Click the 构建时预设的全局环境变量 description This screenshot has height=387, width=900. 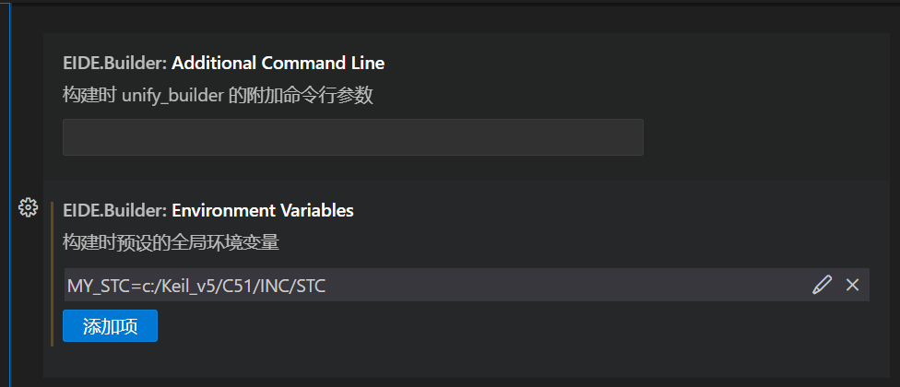coord(171,242)
